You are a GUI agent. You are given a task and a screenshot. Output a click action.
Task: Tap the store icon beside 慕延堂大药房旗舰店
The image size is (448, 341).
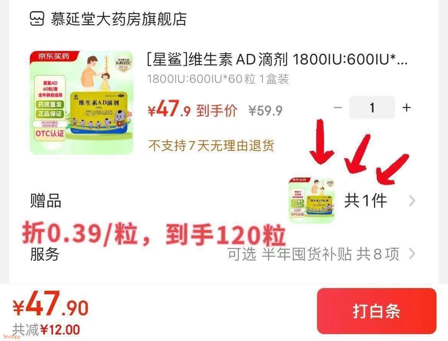[x=37, y=19]
